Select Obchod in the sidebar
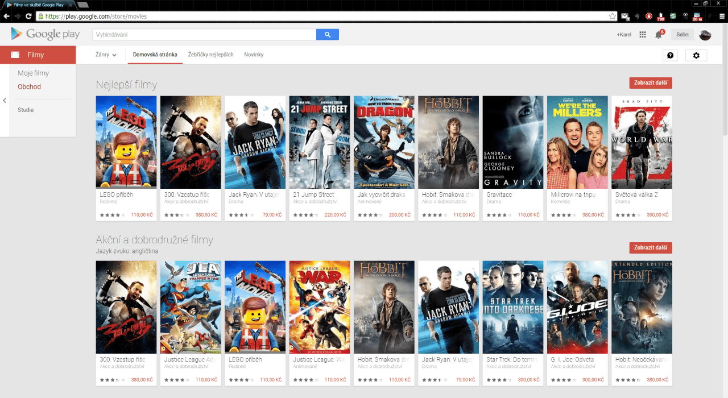The width and height of the screenshot is (728, 398). (x=30, y=87)
